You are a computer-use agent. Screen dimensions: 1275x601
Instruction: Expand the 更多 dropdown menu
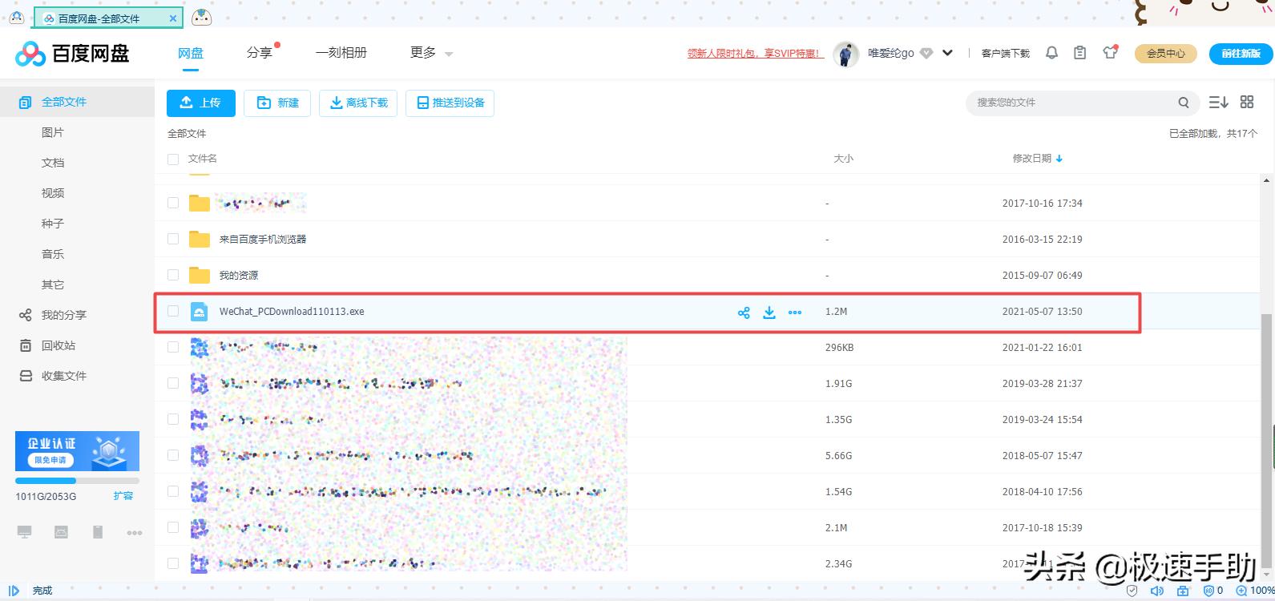tap(431, 53)
